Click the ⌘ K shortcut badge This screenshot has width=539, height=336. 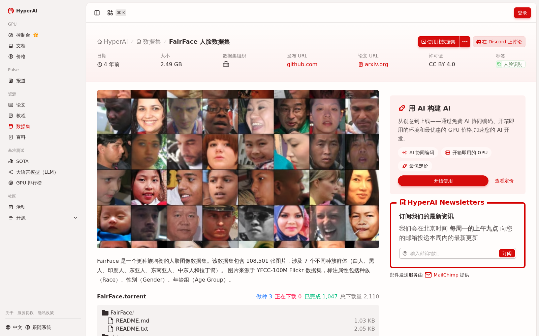tap(121, 13)
